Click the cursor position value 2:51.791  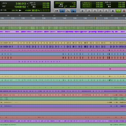click(x=15, y=10)
